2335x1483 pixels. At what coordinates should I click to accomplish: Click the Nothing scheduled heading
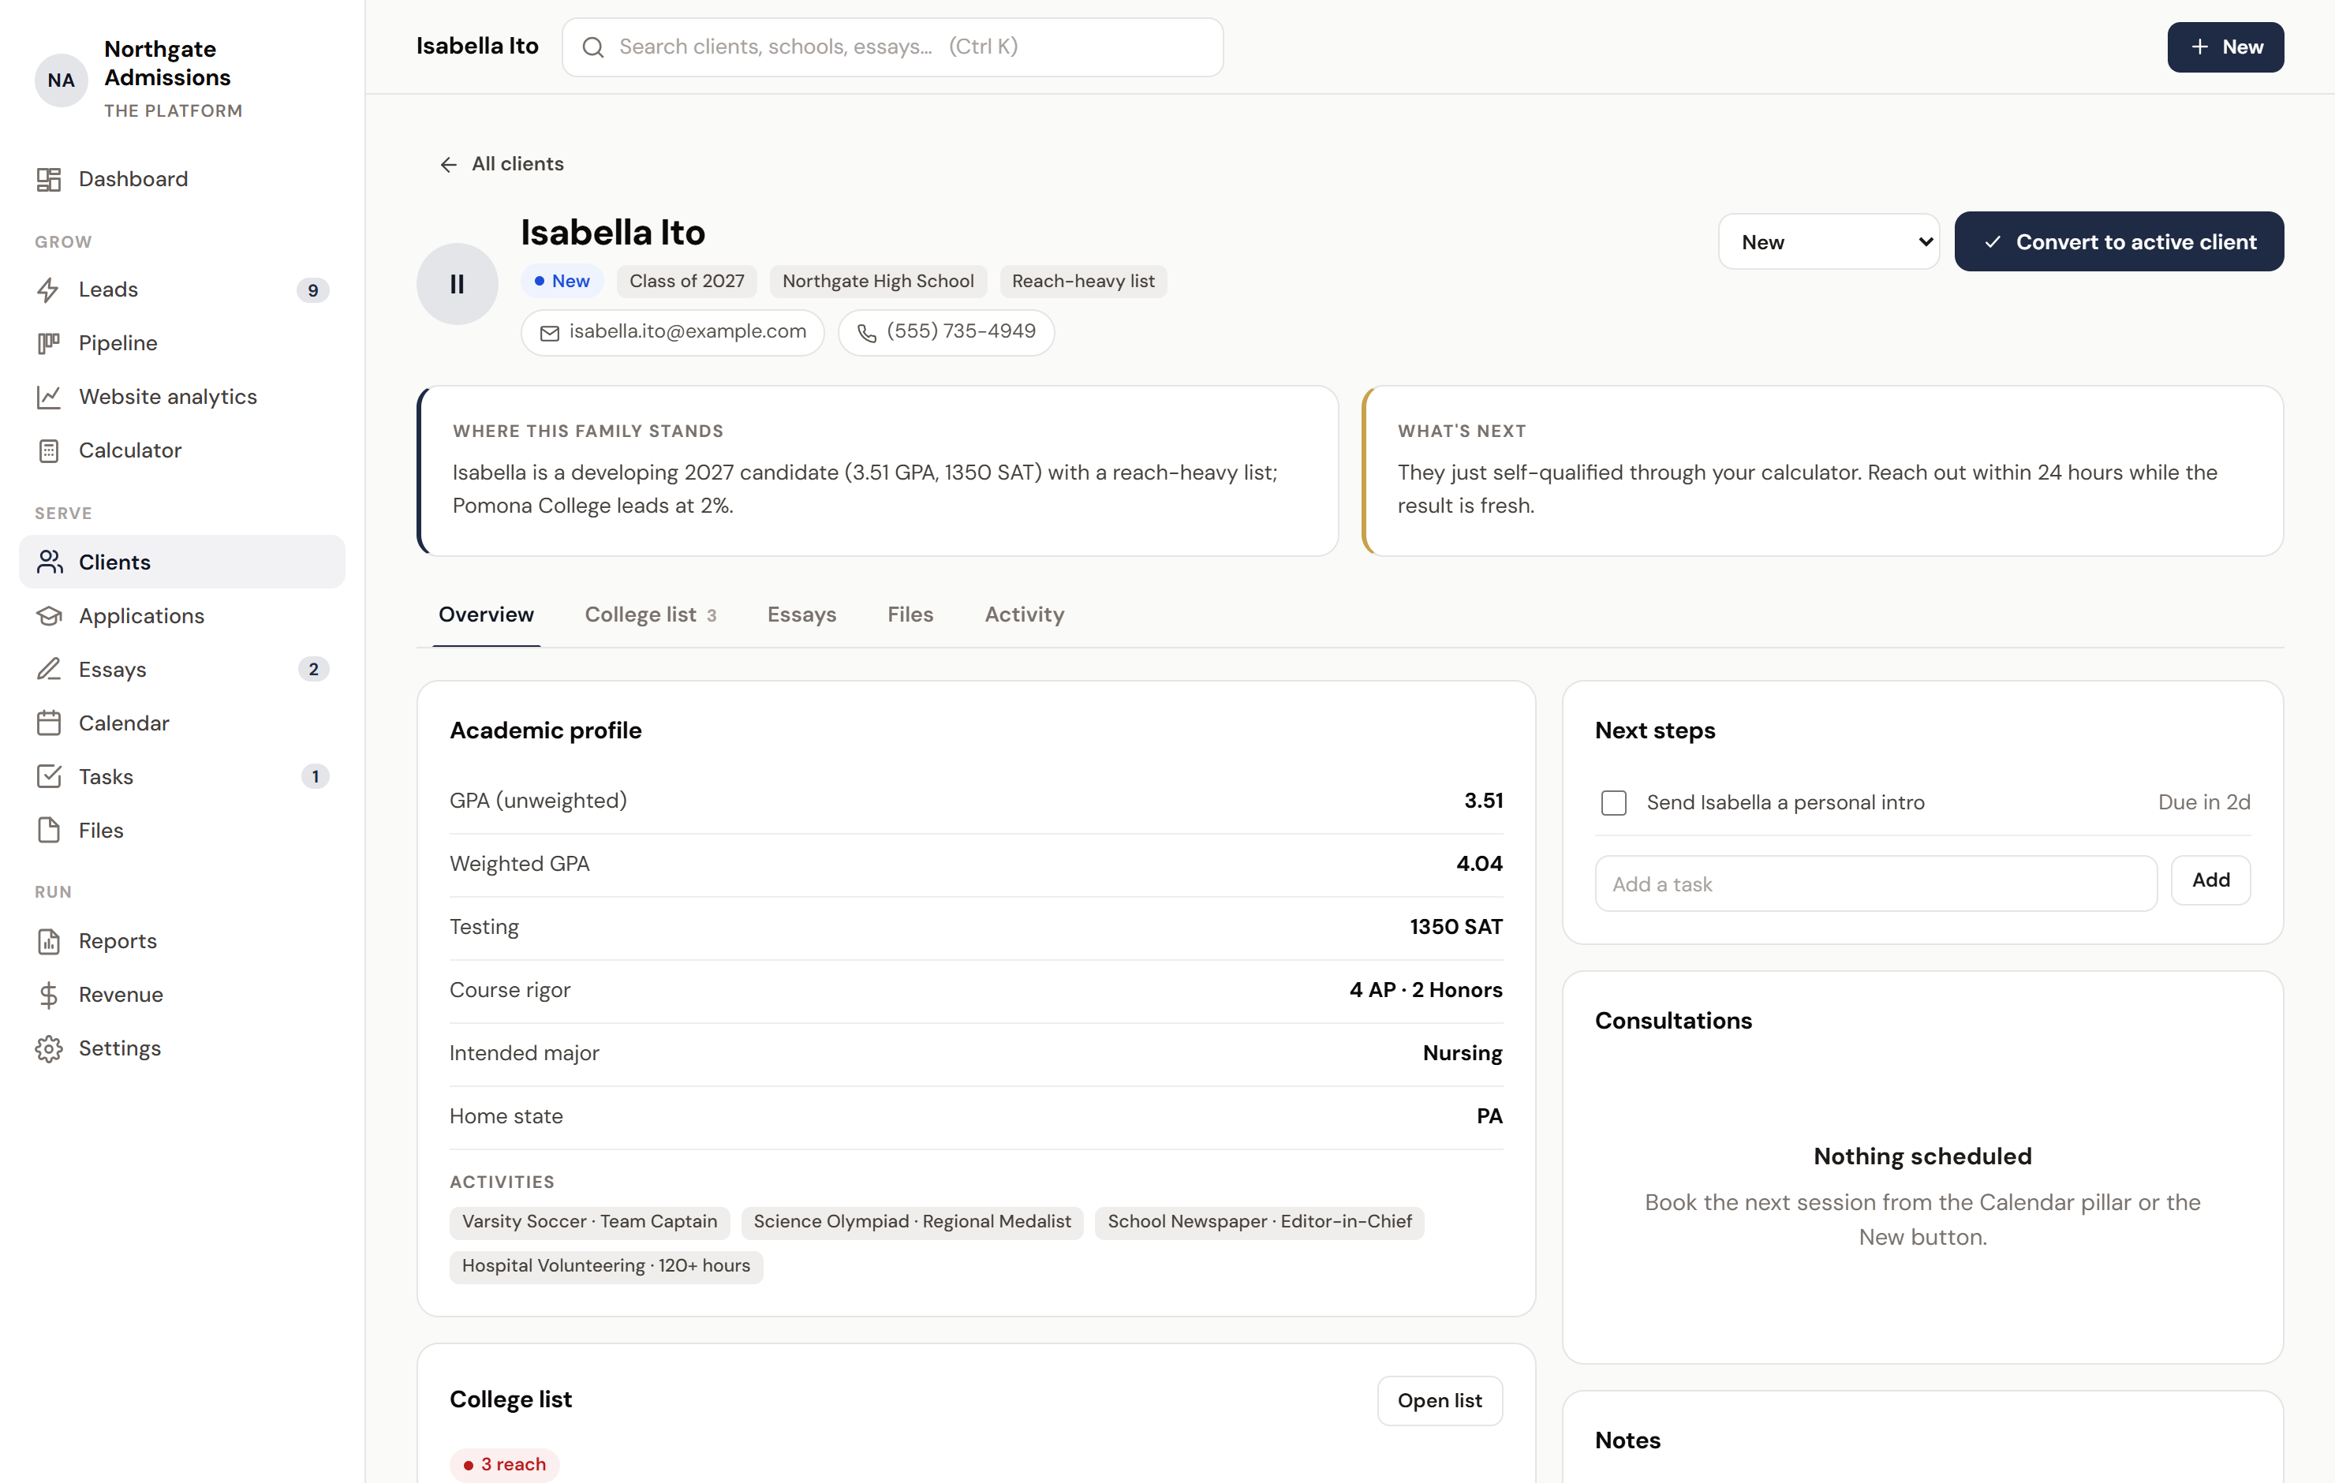(1922, 1157)
